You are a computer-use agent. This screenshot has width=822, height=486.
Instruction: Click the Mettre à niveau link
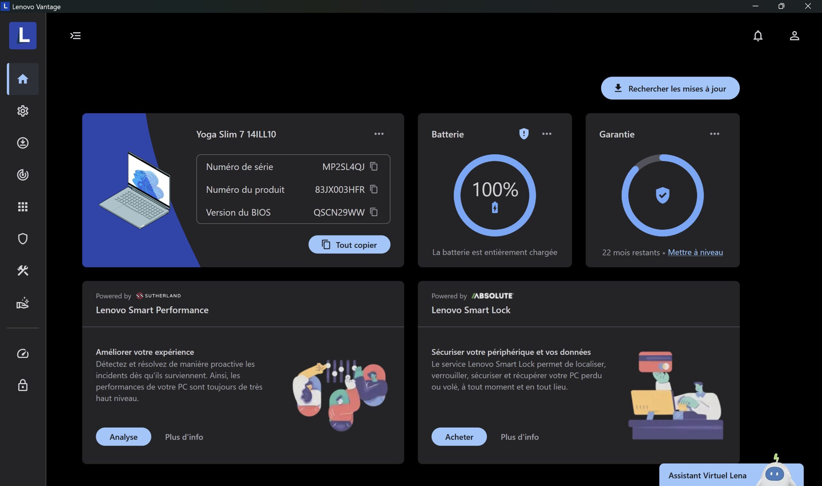[x=695, y=252]
